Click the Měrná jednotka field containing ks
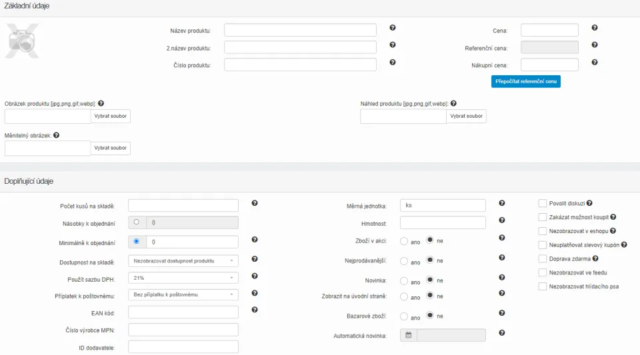This screenshot has width=640, height=355. pos(443,205)
